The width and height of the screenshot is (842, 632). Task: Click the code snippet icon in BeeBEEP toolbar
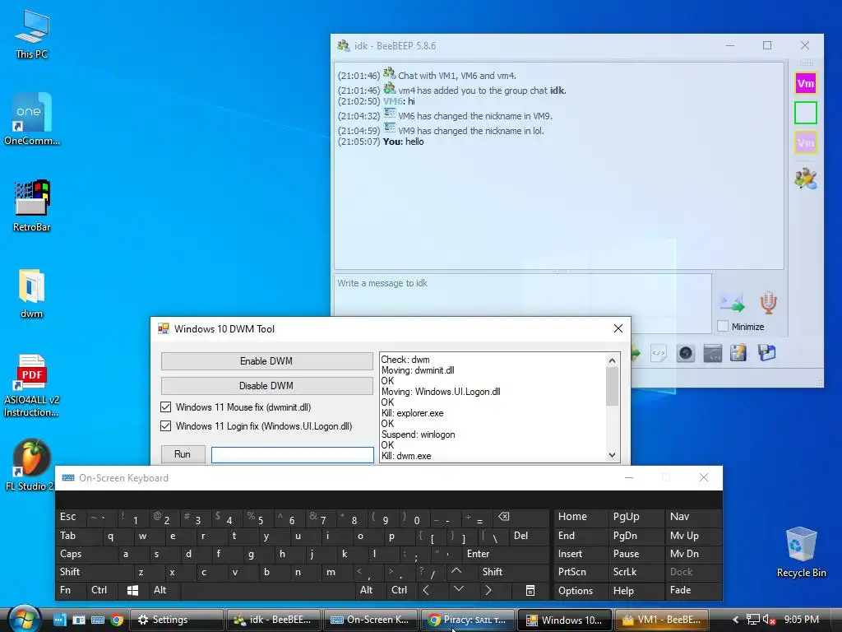[659, 353]
